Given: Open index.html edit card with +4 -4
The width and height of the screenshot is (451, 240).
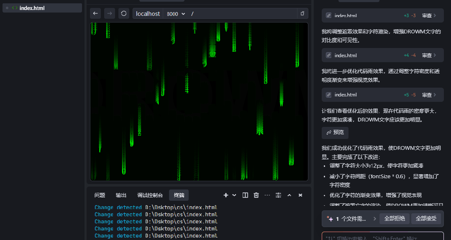Looking at the screenshot, I should tap(382, 55).
